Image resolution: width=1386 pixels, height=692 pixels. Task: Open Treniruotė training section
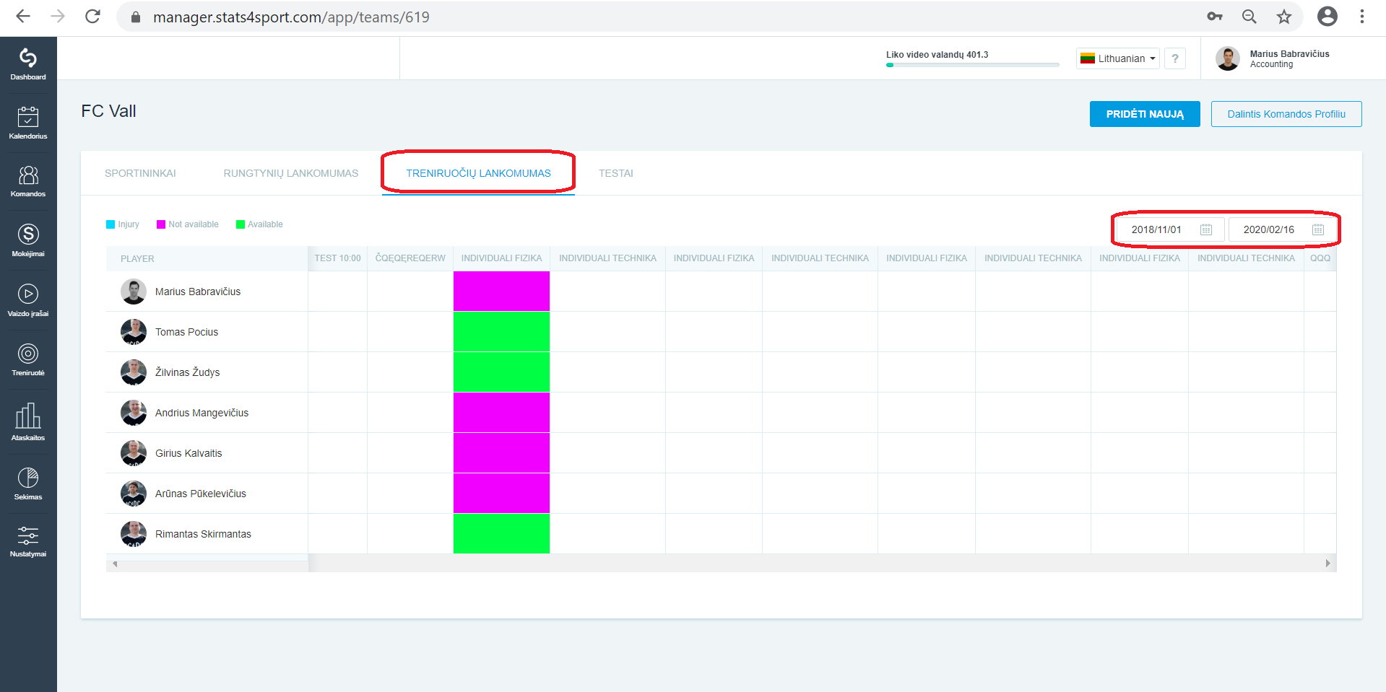point(28,360)
